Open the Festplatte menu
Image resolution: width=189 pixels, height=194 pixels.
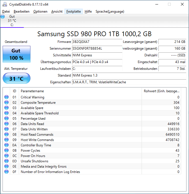coord(73,11)
